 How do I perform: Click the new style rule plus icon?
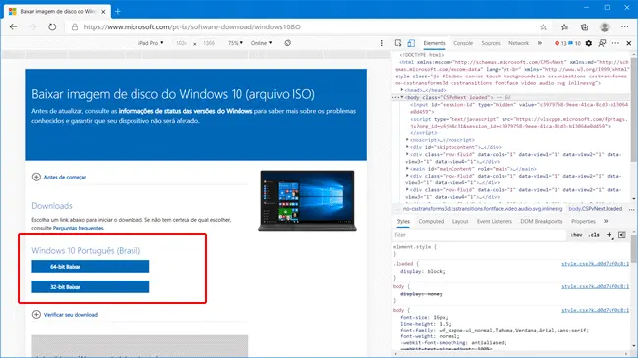[x=610, y=235]
